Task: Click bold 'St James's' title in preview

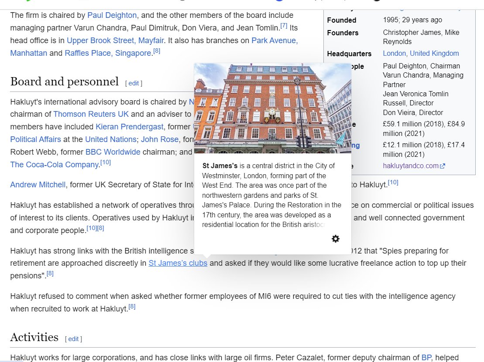Action: (x=220, y=166)
